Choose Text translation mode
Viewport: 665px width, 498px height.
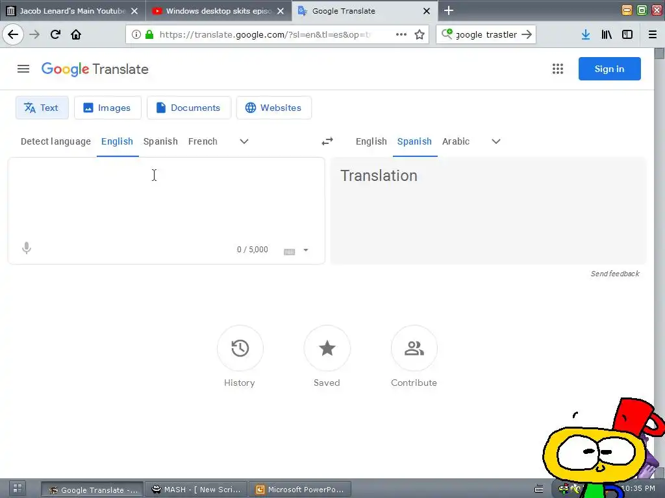pos(42,108)
